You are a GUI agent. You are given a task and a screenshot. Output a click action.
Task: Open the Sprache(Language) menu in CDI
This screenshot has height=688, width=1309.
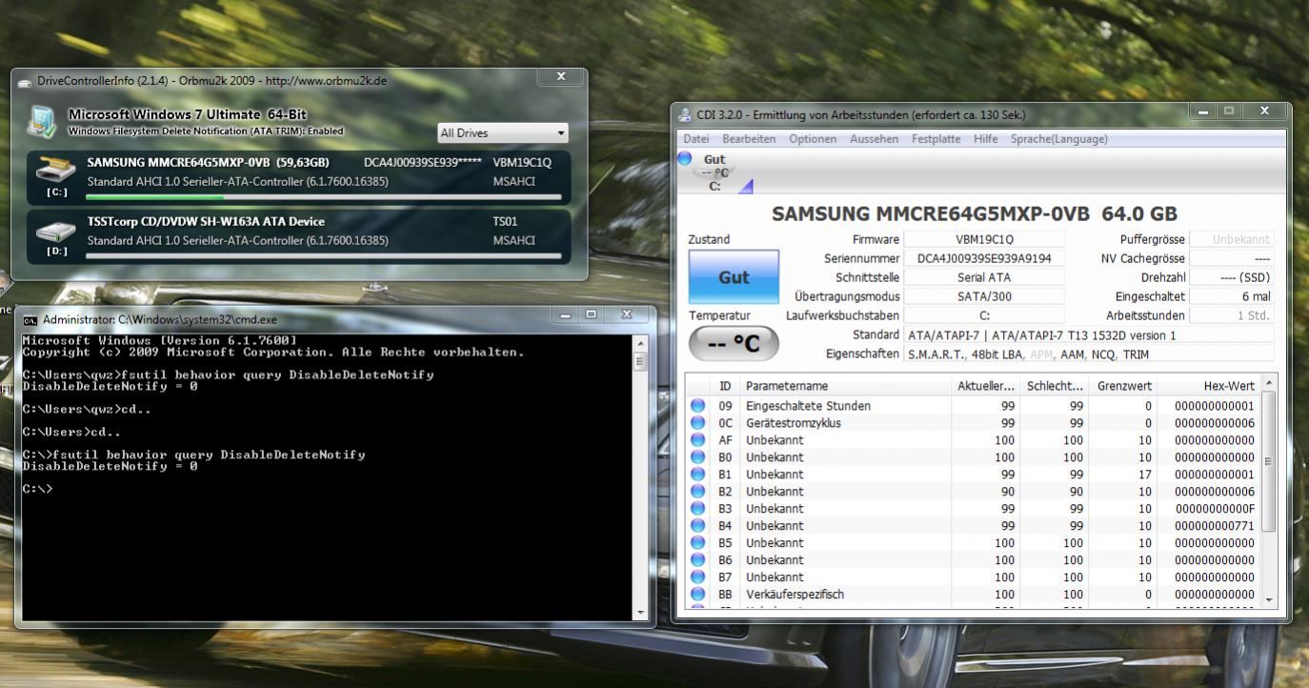click(x=1058, y=139)
